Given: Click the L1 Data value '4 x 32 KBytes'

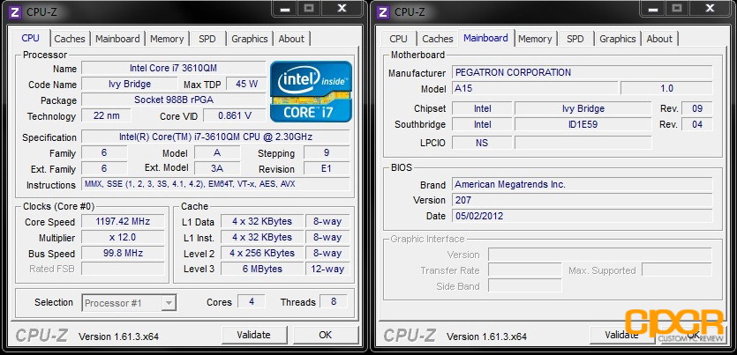Looking at the screenshot, I should coord(262,221).
